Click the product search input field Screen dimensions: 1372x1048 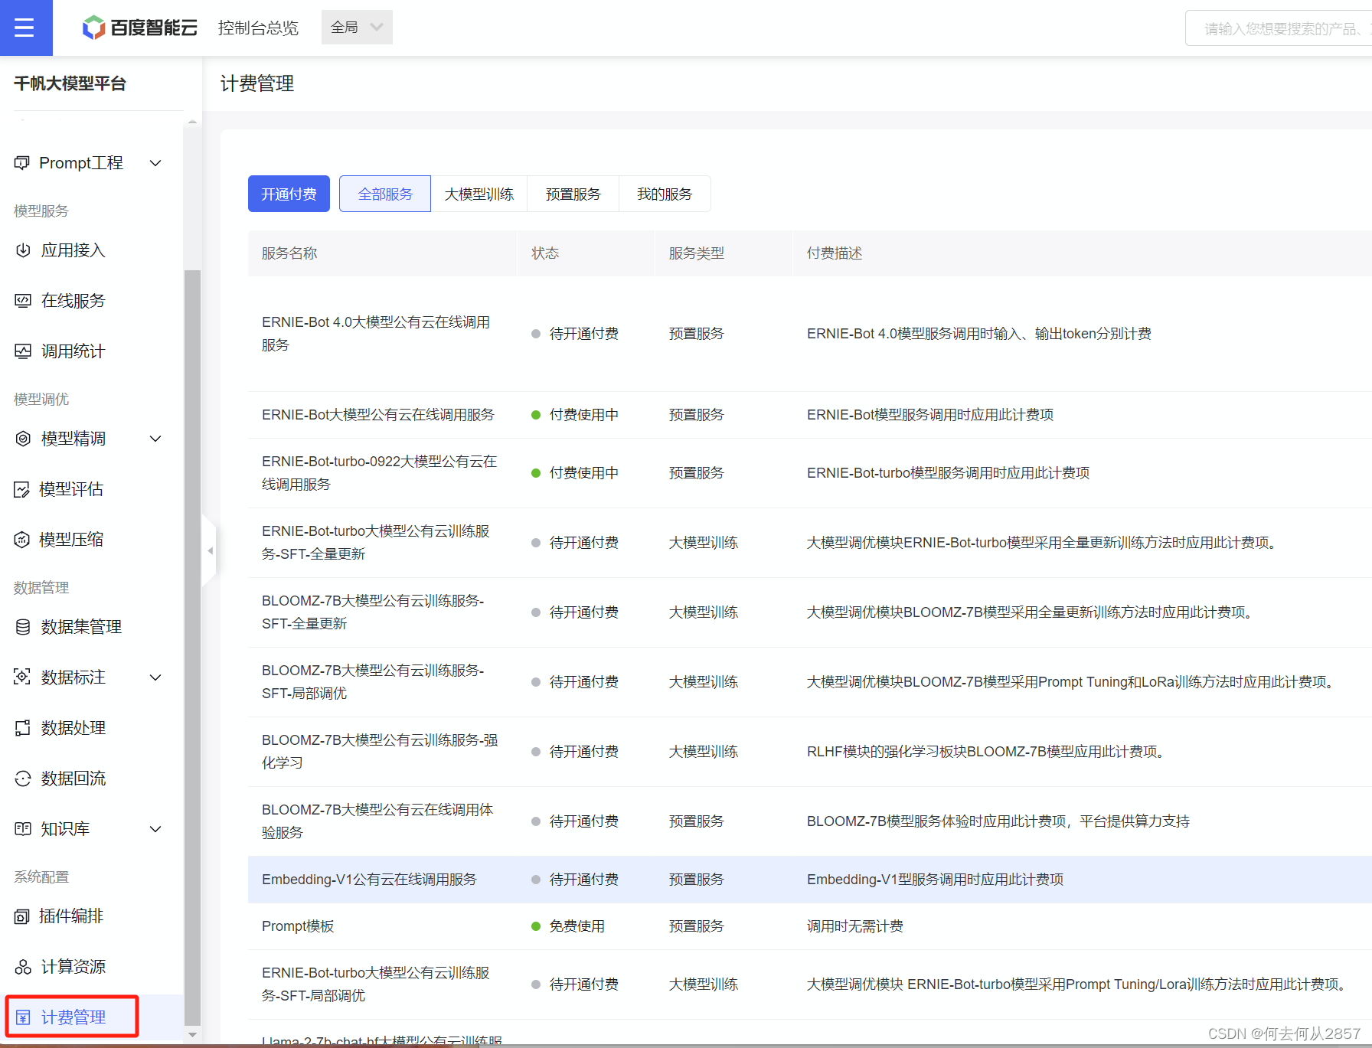coord(1279,28)
